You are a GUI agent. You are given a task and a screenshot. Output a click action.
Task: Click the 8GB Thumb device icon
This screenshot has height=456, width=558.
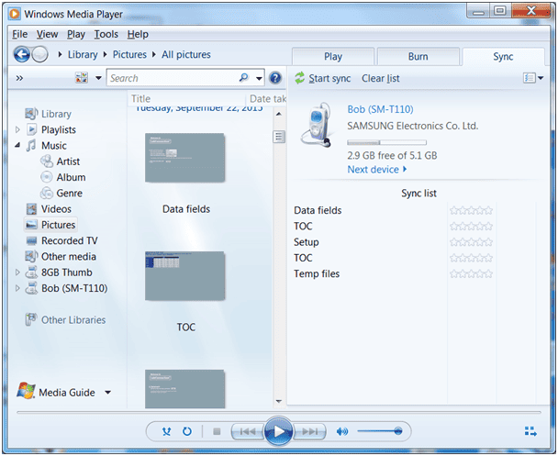tap(31, 272)
